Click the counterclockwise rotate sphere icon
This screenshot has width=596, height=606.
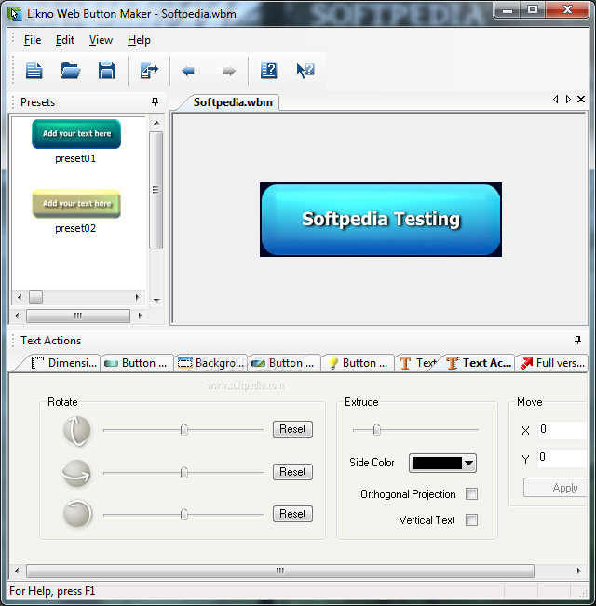[x=77, y=514]
